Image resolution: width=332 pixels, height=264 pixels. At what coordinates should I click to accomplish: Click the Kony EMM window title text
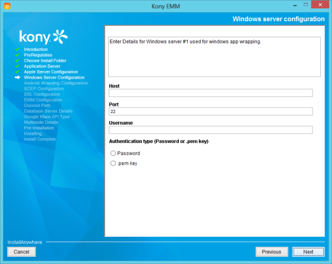click(x=165, y=6)
